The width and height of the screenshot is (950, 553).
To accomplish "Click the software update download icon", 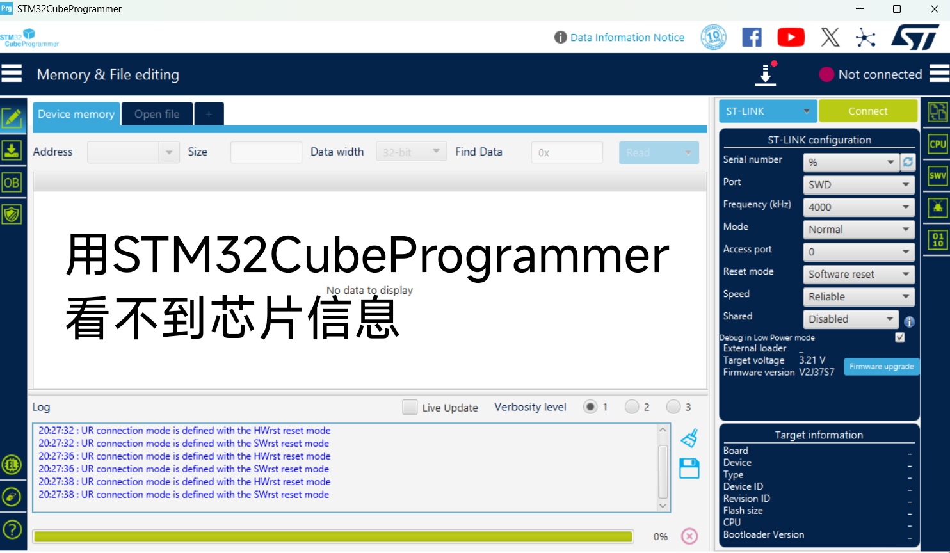I will [766, 74].
